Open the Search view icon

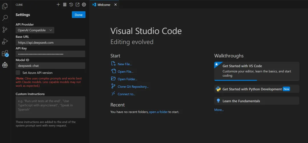point(5,18)
